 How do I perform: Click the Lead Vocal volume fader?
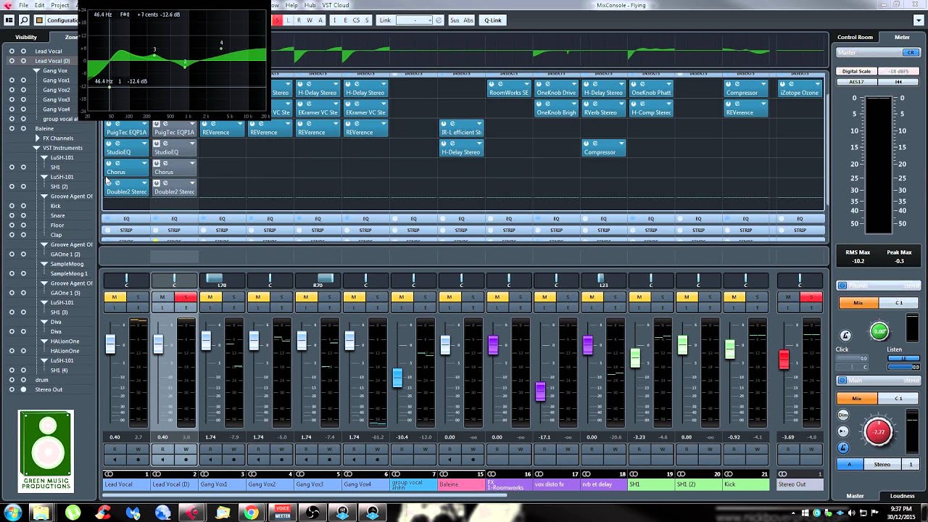coord(110,344)
